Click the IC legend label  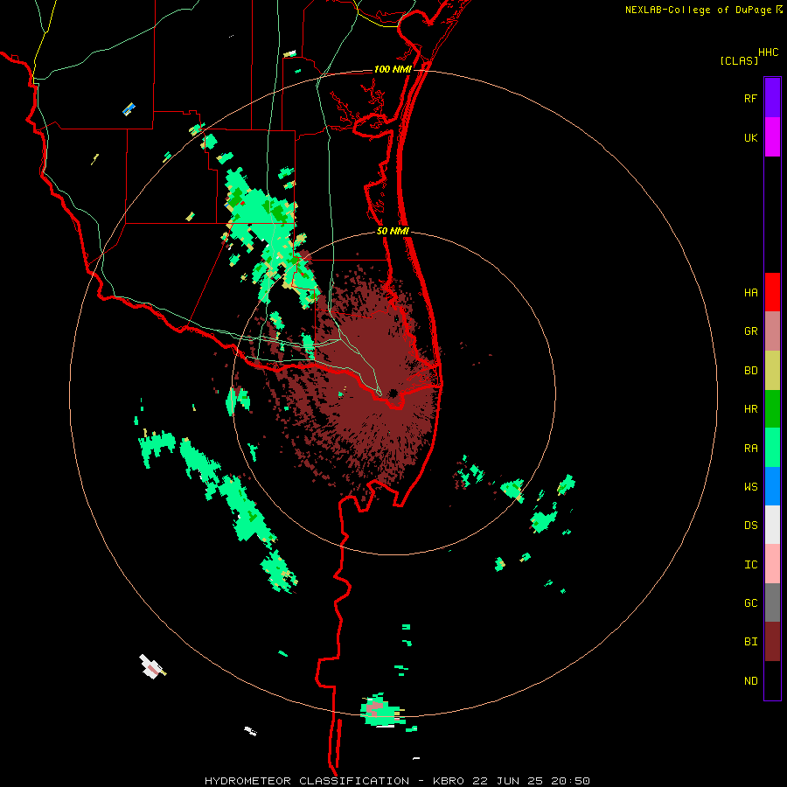click(x=750, y=565)
